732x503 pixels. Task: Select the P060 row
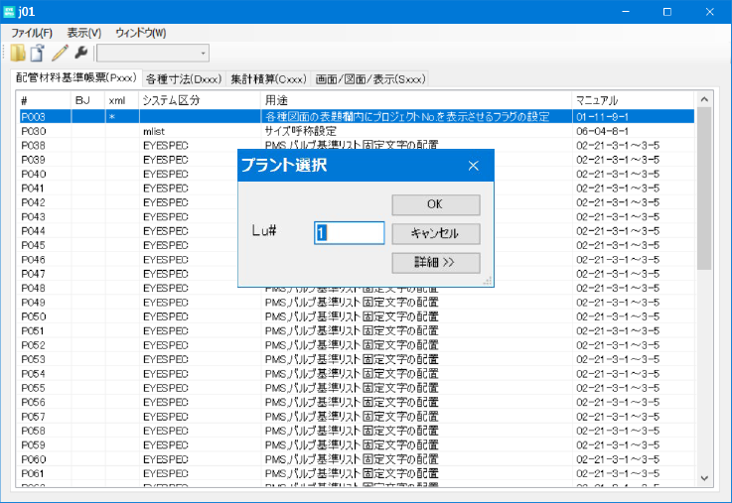357,459
